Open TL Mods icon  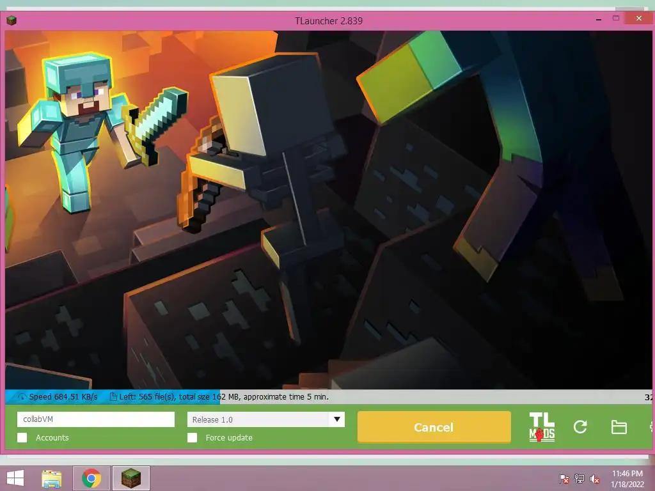tap(542, 426)
